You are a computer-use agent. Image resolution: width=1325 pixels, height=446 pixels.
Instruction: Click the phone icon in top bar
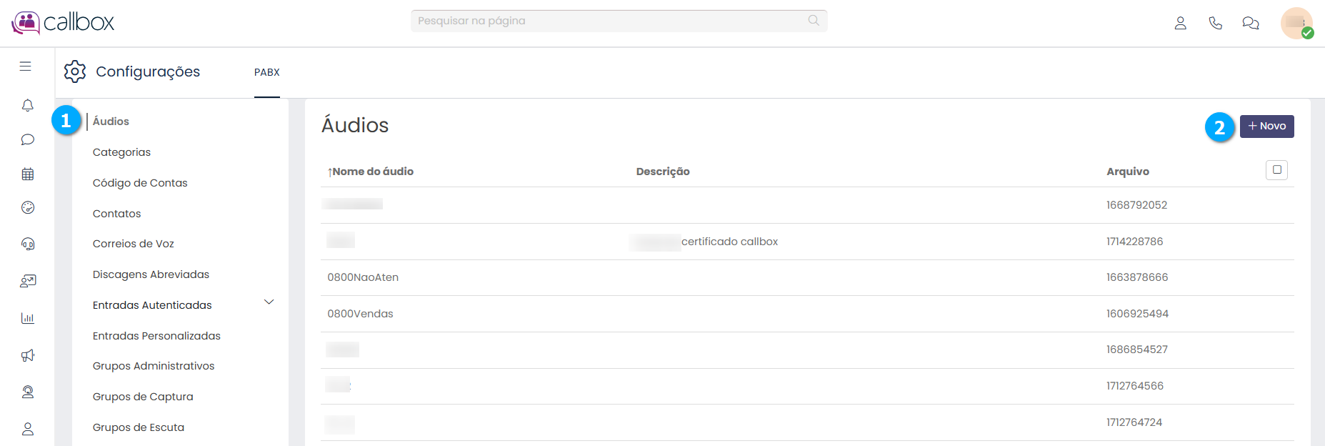pyautogui.click(x=1215, y=23)
